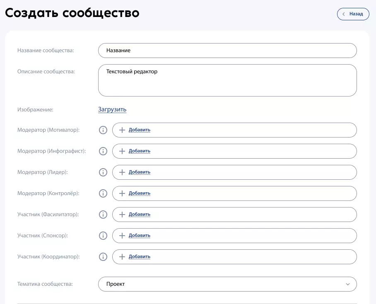376x304 pixels.
Task: Focus the Название сообщества input field
Action: 227,51
